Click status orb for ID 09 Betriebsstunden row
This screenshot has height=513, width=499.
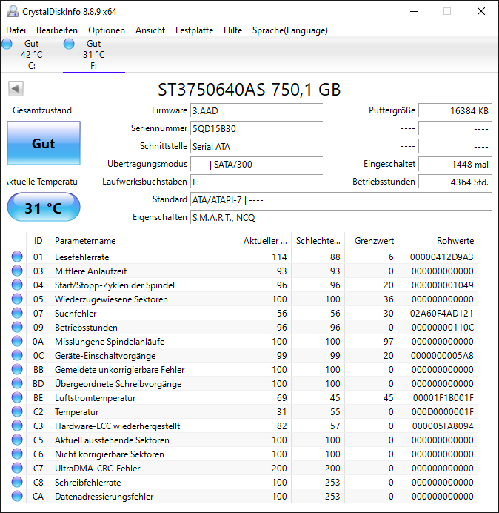tap(17, 327)
